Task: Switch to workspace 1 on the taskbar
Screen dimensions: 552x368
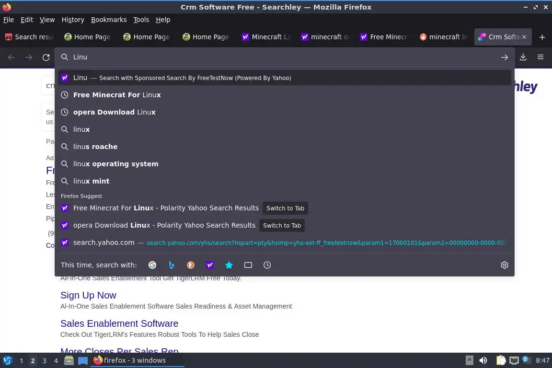Action: [x=22, y=361]
